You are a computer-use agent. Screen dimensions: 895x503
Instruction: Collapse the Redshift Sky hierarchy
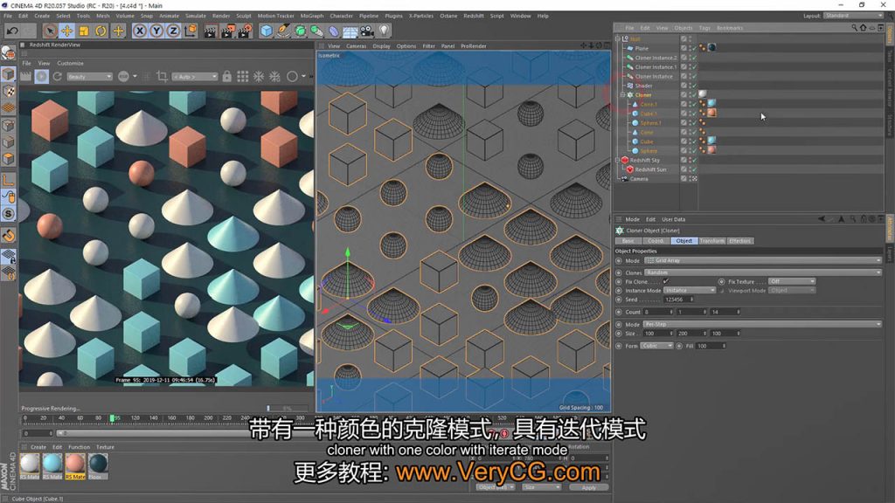click(x=618, y=161)
